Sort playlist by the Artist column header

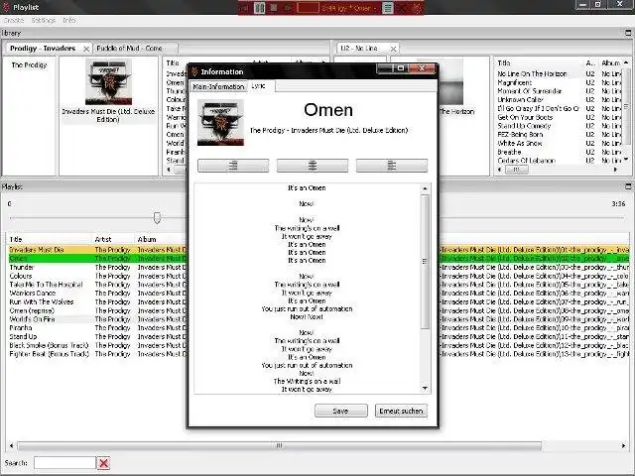point(113,239)
